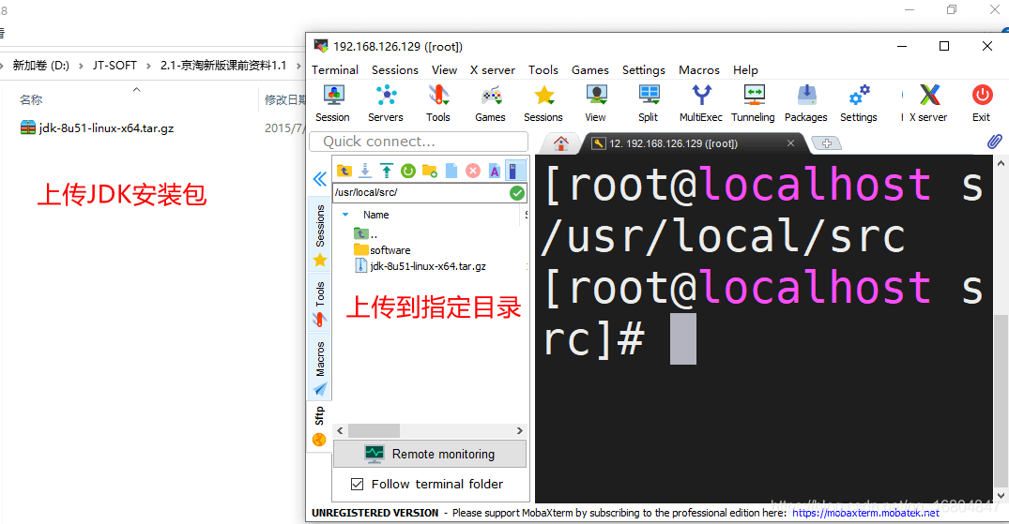Confirm the path with green checkmark
1009x524 pixels.
pyautogui.click(x=517, y=193)
